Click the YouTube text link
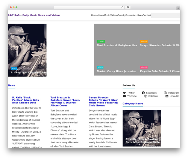The width and height of the screenshot is (188, 159). [x=132, y=96]
